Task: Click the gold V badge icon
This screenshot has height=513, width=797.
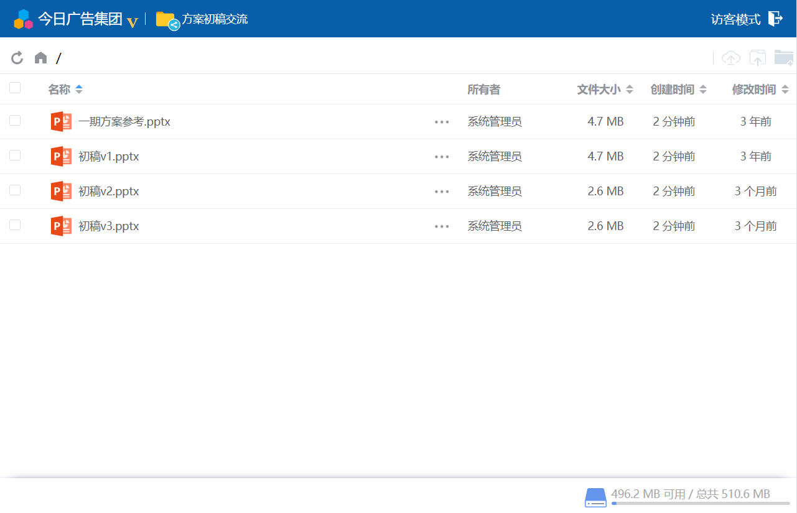Action: tap(132, 23)
